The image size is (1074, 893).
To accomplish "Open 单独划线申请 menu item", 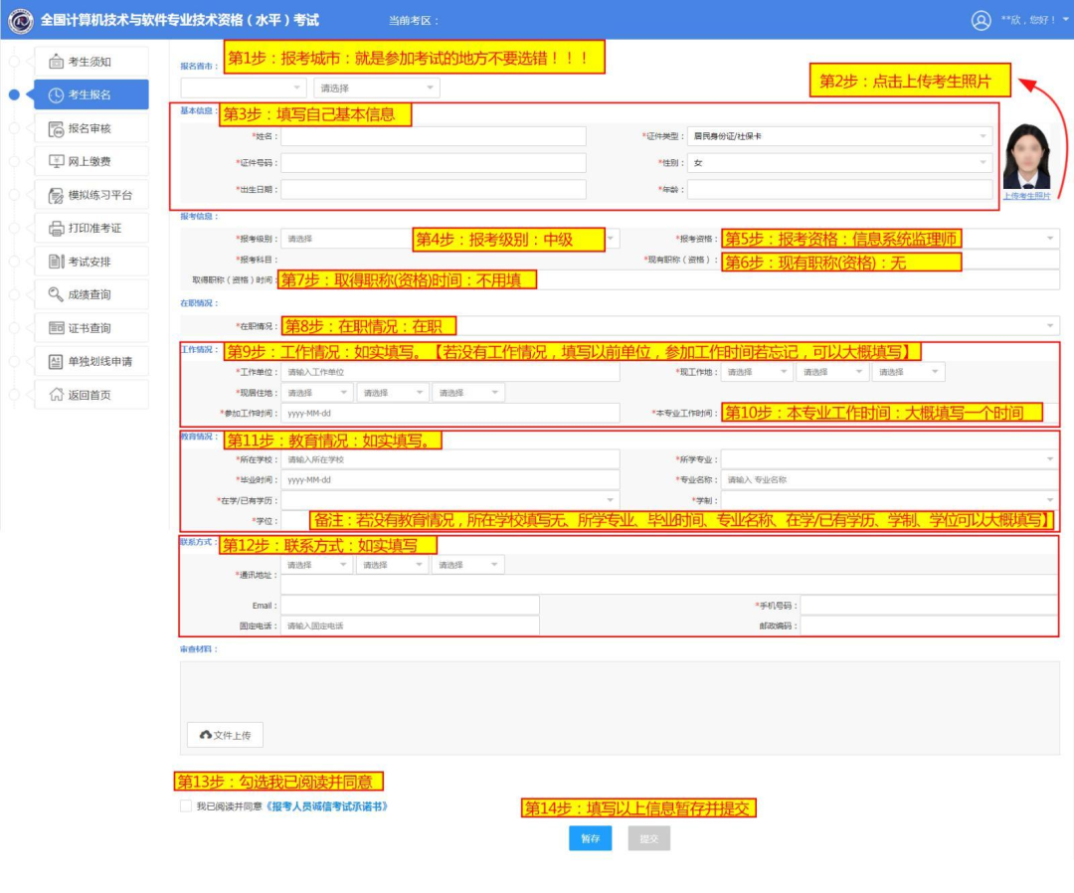I will 91,362.
